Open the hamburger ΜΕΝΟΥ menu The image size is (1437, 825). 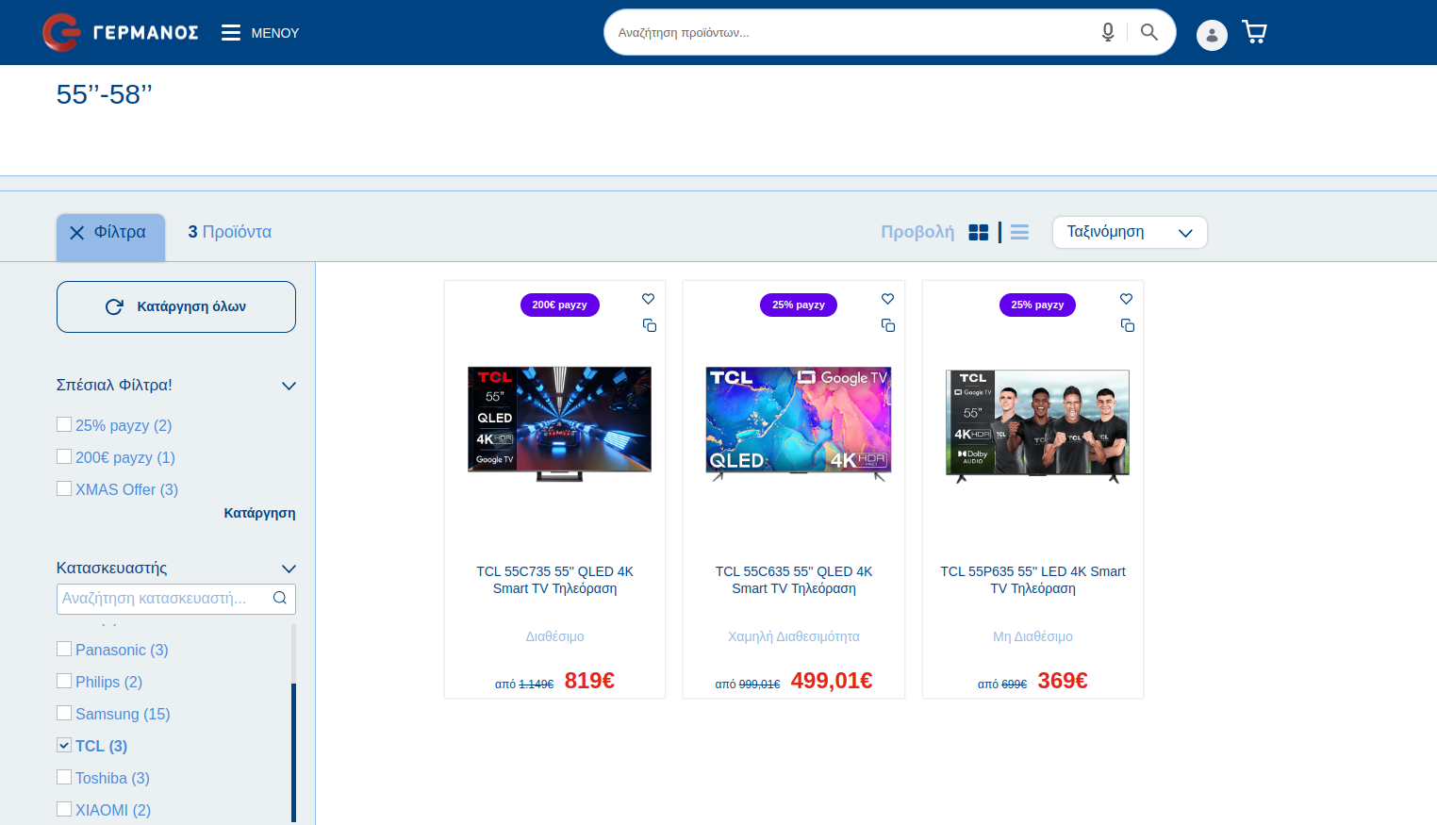pyautogui.click(x=260, y=33)
